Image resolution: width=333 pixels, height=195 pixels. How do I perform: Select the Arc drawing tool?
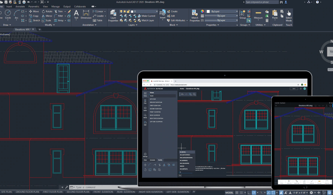[17, 15]
